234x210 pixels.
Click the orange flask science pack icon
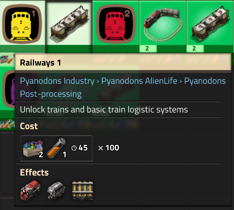[x=57, y=148]
